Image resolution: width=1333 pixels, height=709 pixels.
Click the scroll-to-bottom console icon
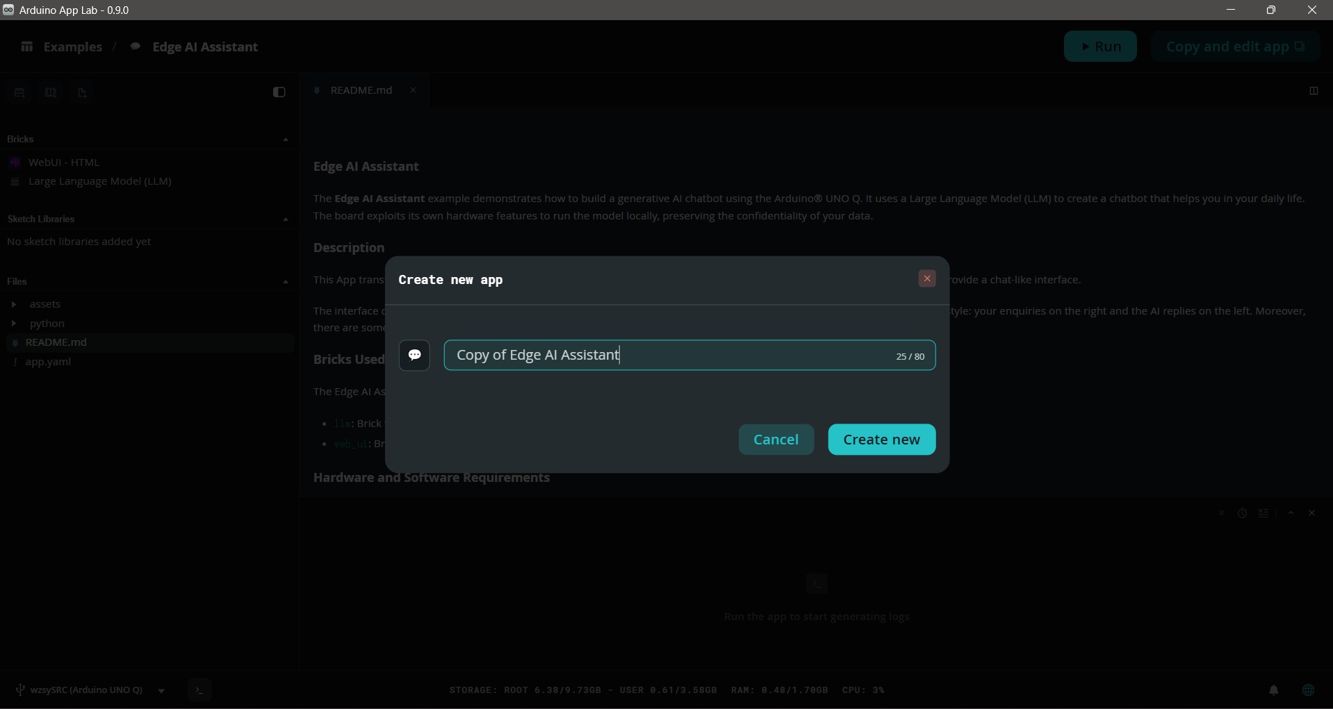click(x=1221, y=513)
